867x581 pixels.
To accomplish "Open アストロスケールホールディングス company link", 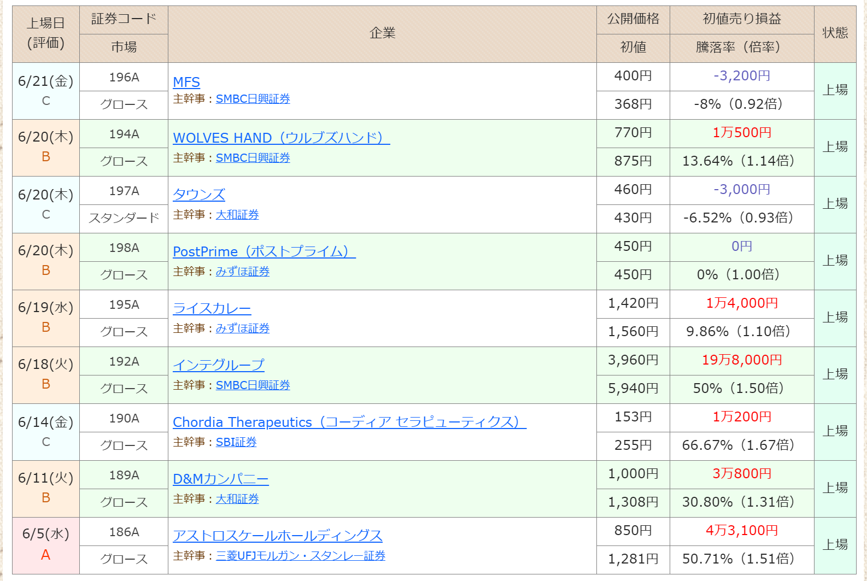I will tap(278, 536).
